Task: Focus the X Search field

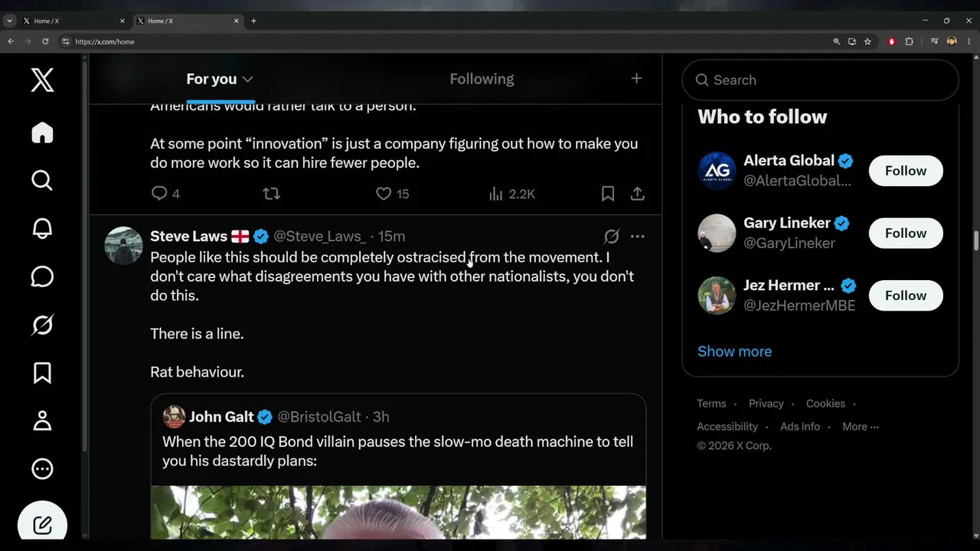Action: tap(820, 80)
